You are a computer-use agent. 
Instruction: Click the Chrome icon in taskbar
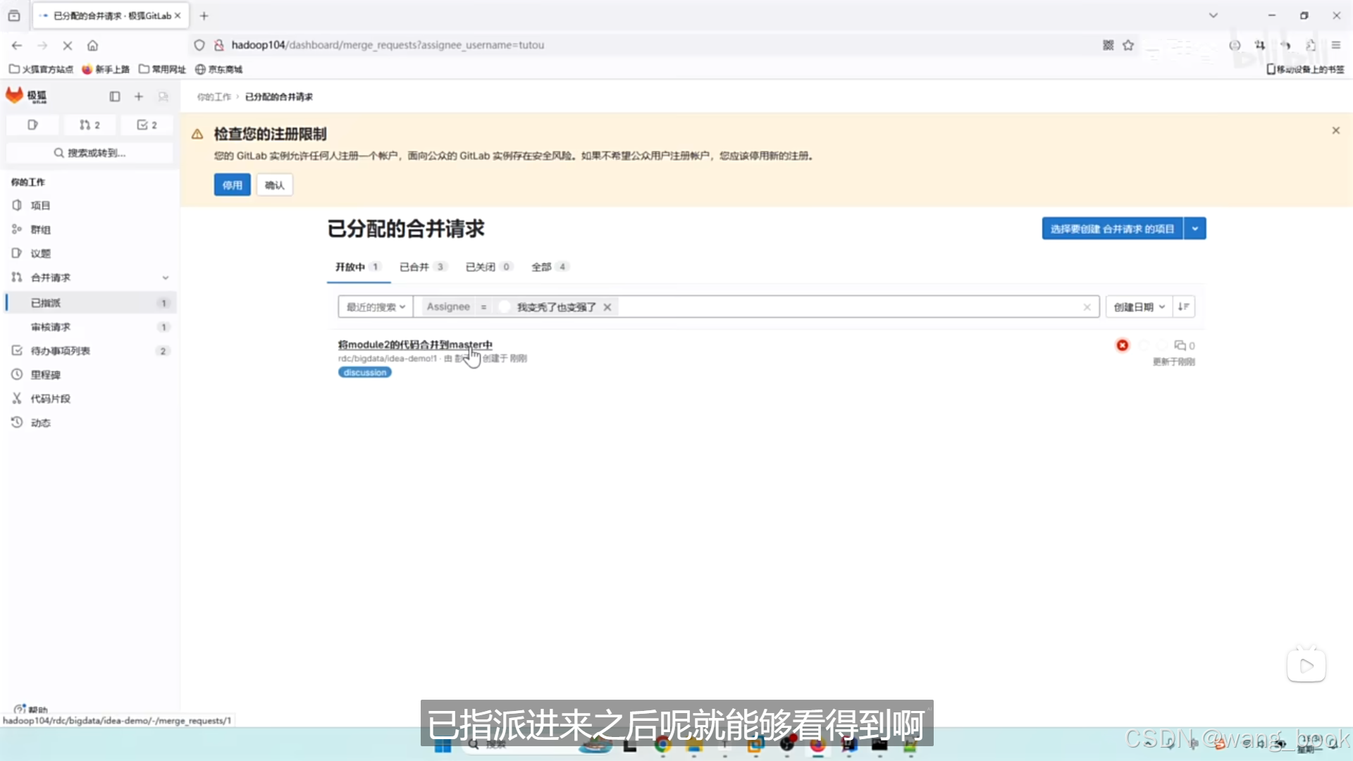(x=662, y=745)
